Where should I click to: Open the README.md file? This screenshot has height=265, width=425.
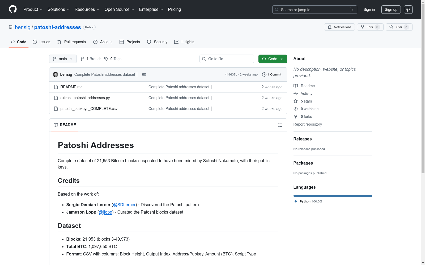coord(71,87)
